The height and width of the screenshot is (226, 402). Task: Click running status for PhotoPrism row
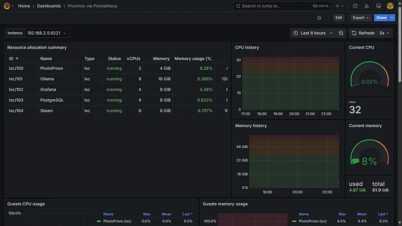click(114, 69)
